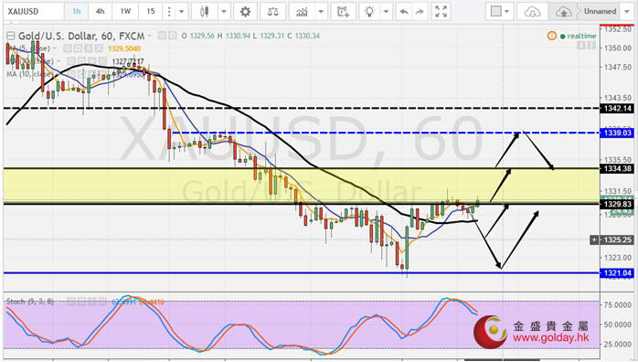Expand the lightbulb ideas dropdown arrow
Screen dimensions: 638x362
386,11
